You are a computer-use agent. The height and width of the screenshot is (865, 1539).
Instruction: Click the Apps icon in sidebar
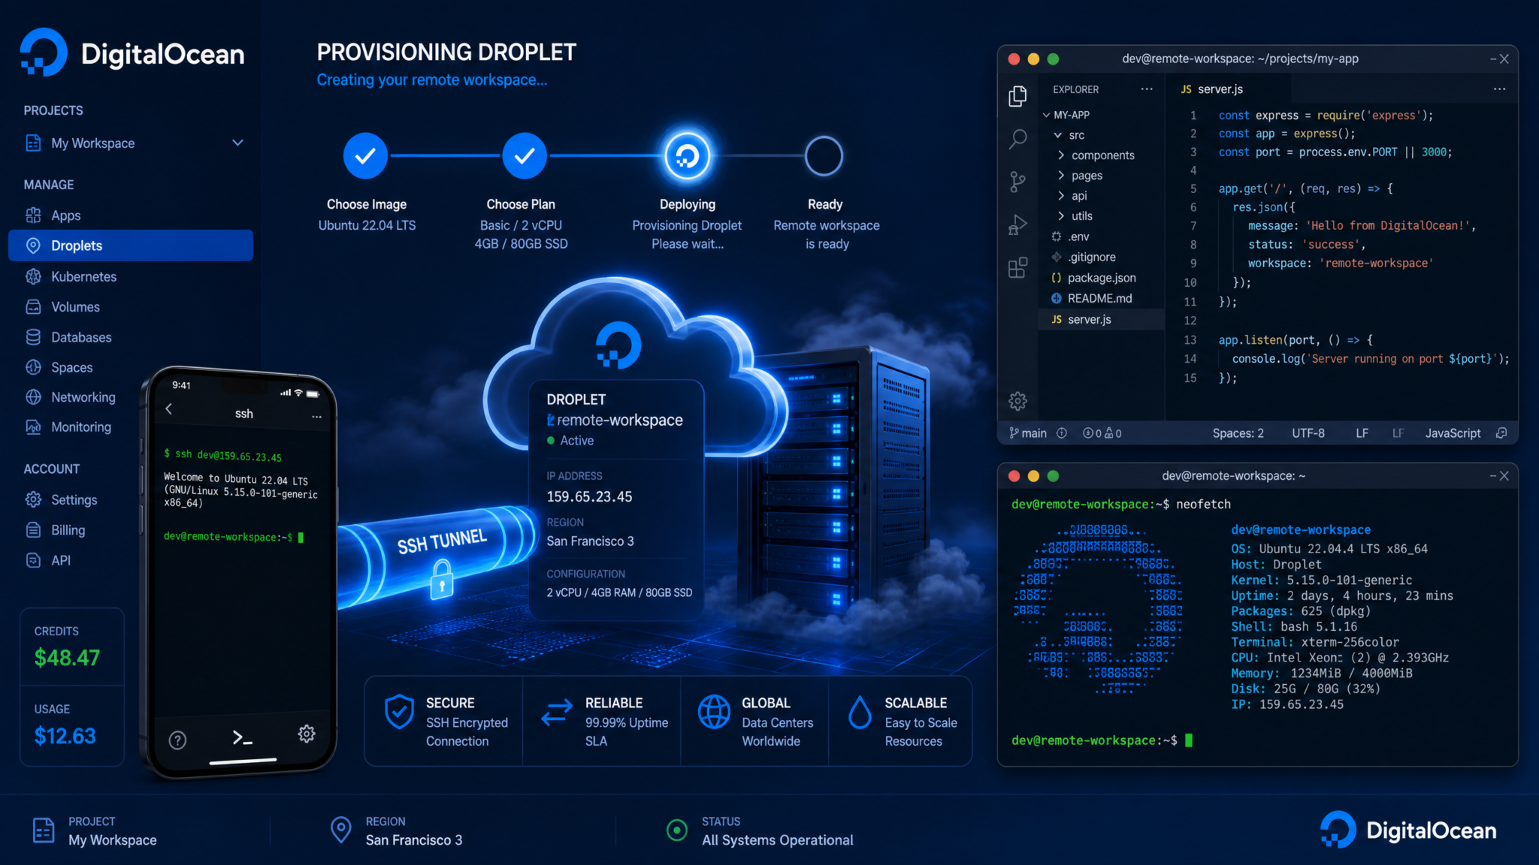[x=33, y=215]
